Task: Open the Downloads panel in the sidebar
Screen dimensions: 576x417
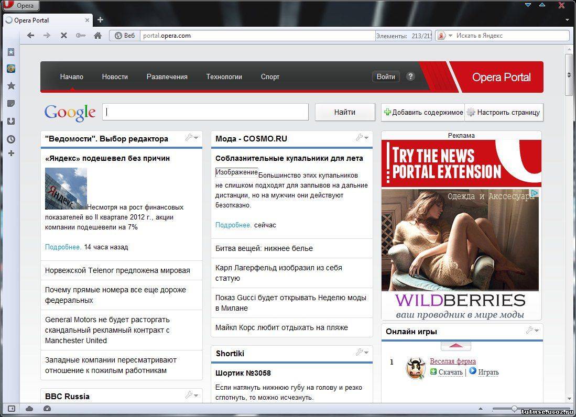Action: (x=10, y=122)
